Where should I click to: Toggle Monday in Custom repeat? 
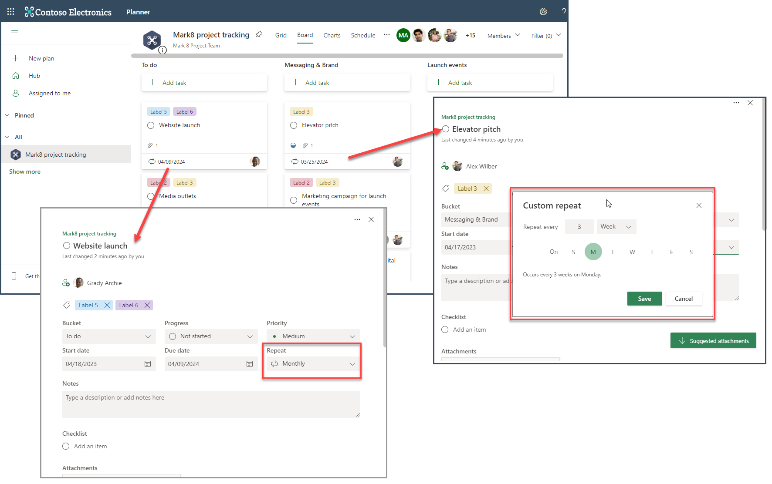tap(593, 252)
